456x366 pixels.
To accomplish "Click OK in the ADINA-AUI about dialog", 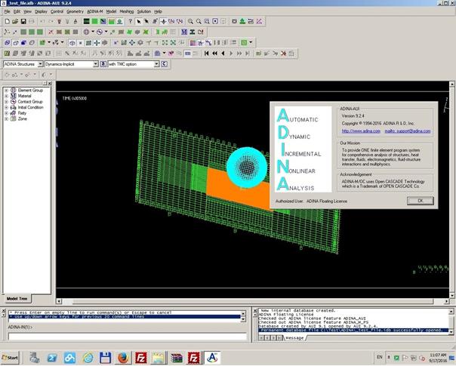I will click(421, 201).
